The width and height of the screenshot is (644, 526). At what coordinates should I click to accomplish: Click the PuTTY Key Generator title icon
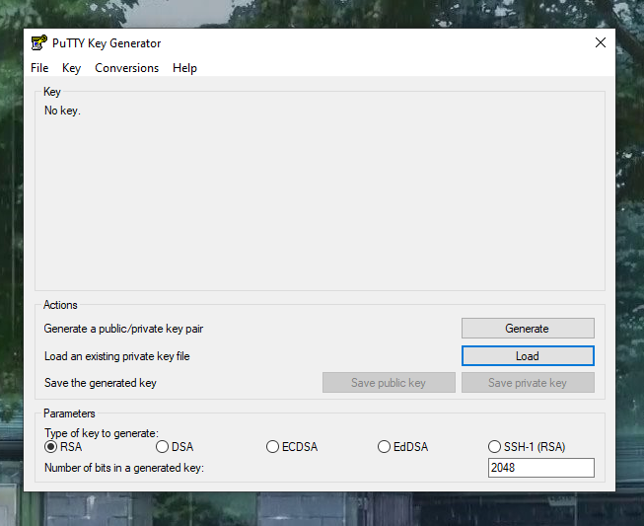39,42
